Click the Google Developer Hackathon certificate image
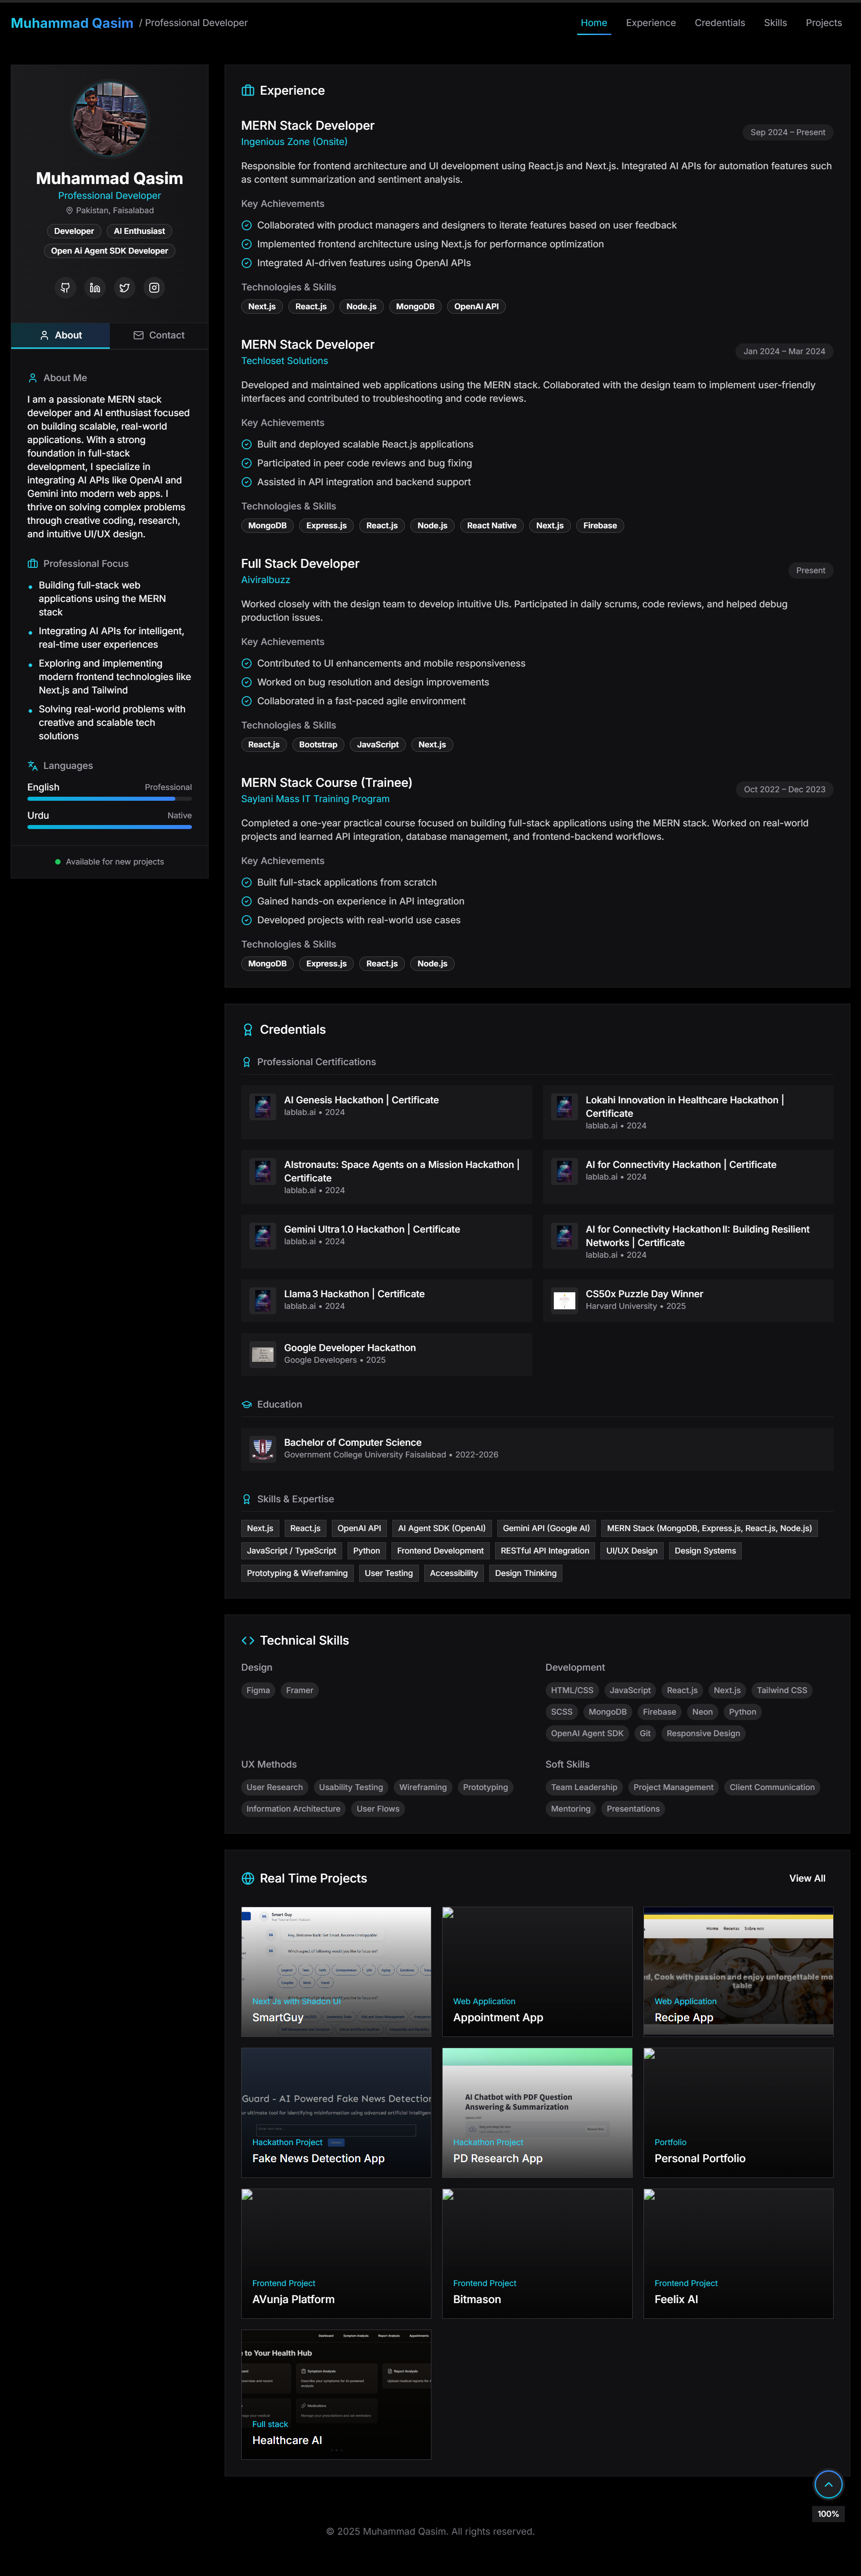This screenshot has width=861, height=2576. [x=263, y=1355]
